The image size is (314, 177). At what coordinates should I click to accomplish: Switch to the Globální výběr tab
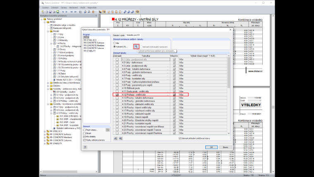[119, 35]
